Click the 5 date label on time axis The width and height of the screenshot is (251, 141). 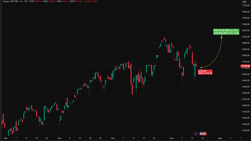click(230, 138)
